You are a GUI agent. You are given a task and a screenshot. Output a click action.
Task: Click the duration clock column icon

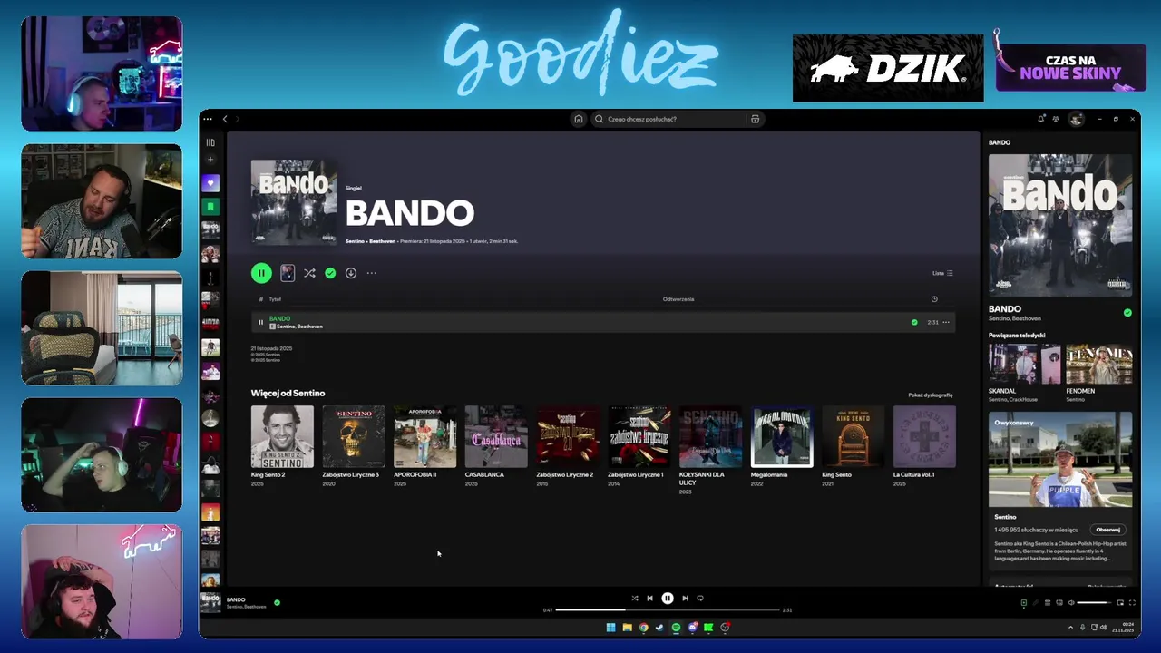(934, 299)
